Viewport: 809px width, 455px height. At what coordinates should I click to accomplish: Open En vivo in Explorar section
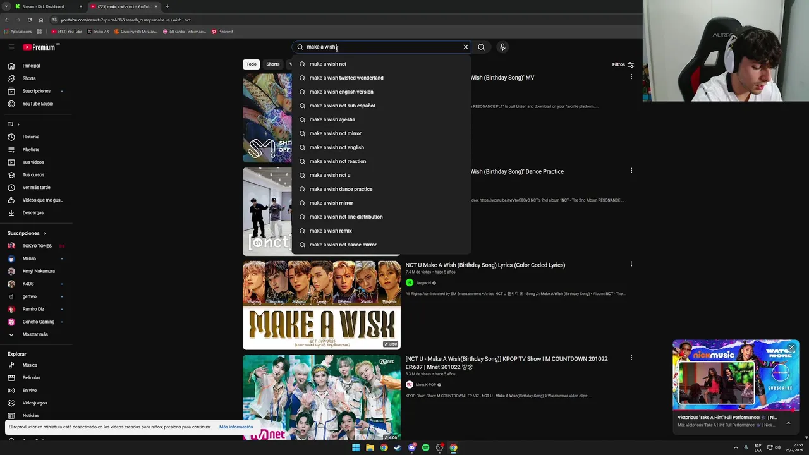coord(37,390)
